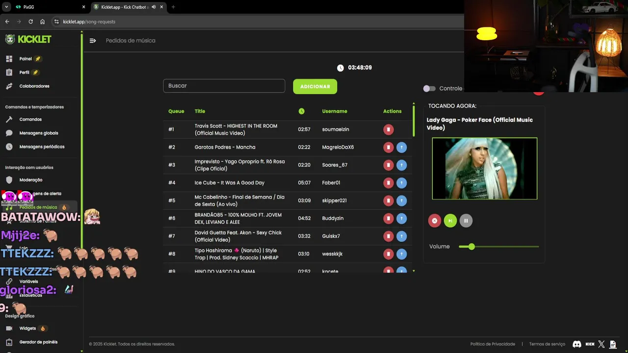This screenshot has height=353, width=628.
Task: Delete BRANDÃO85 - 100% MOLHO request
Action: pyautogui.click(x=388, y=218)
